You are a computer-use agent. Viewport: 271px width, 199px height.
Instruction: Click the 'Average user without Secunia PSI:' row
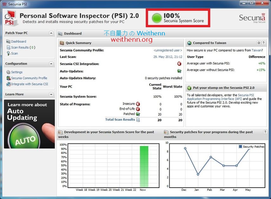pos(226,70)
